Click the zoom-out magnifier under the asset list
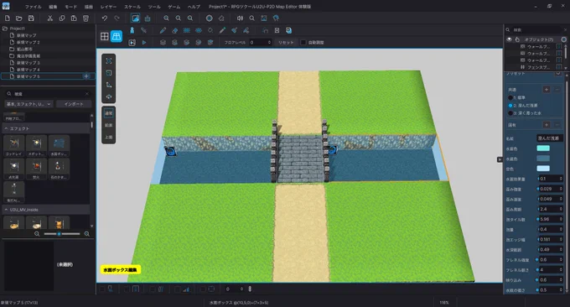 click(x=37, y=234)
